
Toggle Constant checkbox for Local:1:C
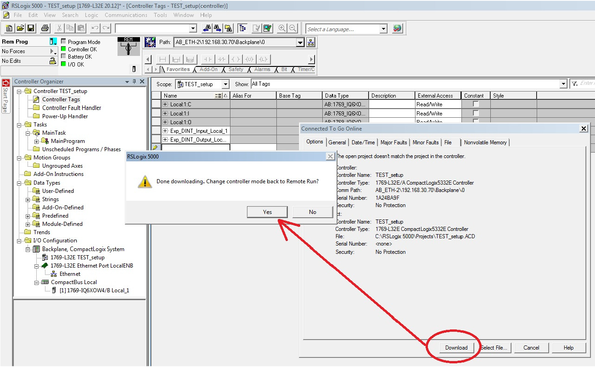pos(476,104)
